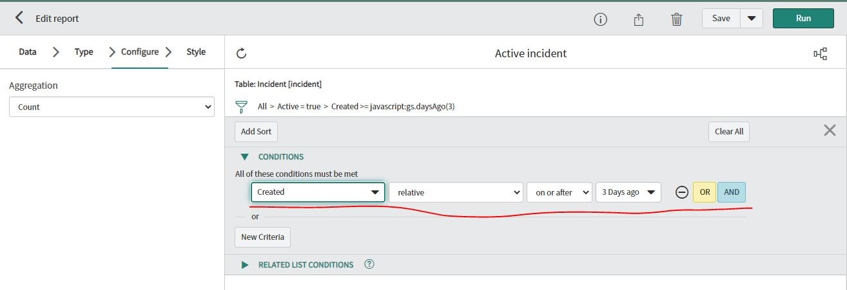
Task: Add an OR condition with the yellow button
Action: pyautogui.click(x=705, y=192)
